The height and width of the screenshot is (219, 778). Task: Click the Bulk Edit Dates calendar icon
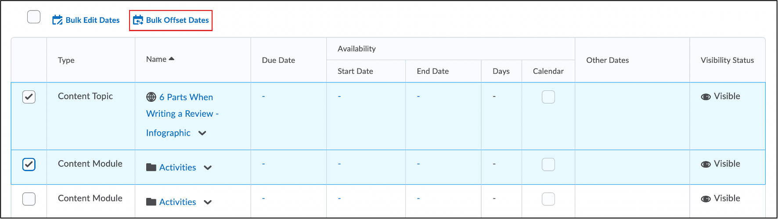pyautogui.click(x=57, y=20)
